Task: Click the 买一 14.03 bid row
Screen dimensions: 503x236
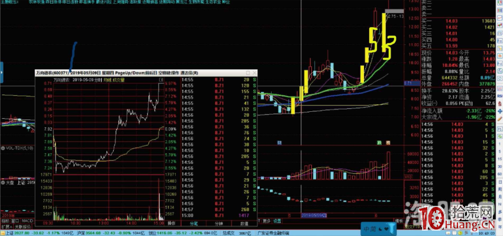Action: point(459,21)
